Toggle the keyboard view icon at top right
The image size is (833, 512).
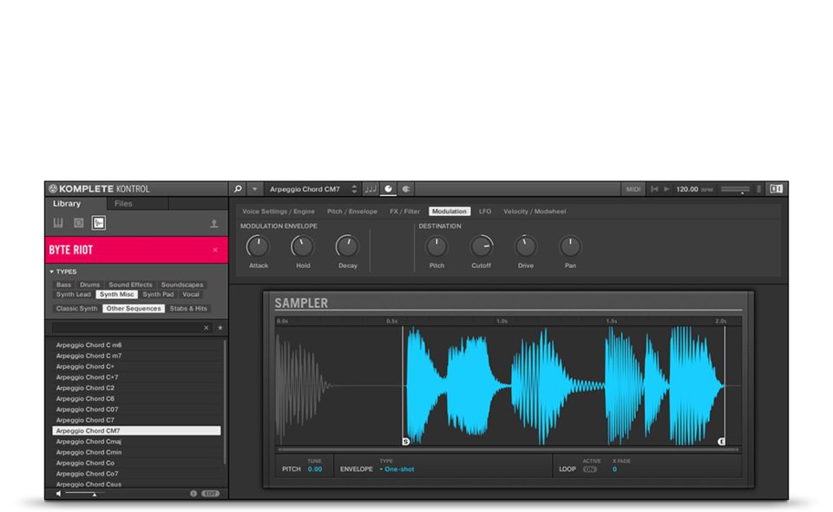[x=776, y=189]
